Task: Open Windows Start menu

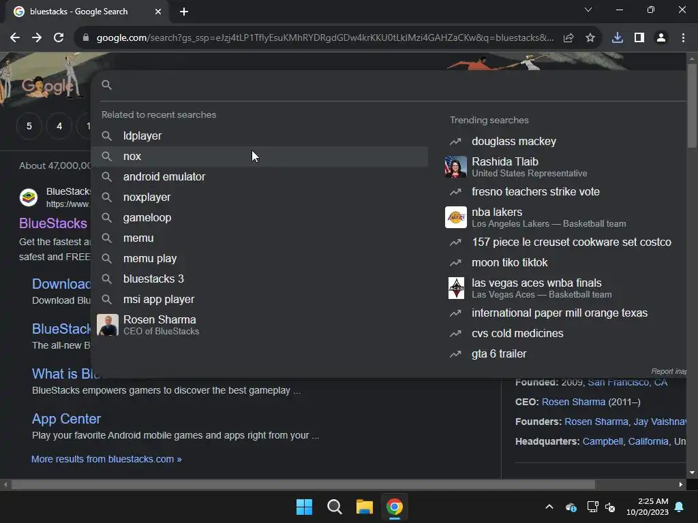Action: pos(305,507)
